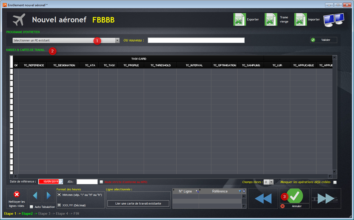
Task: Click TC_PROFILE column header
Action: click(x=131, y=65)
